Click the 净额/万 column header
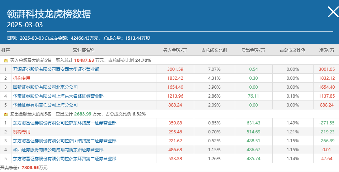Screen dimensions: 339x172 [326, 50]
